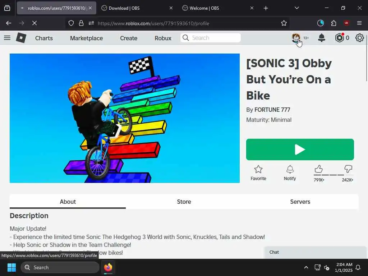Open Firefox application menu

359,23
